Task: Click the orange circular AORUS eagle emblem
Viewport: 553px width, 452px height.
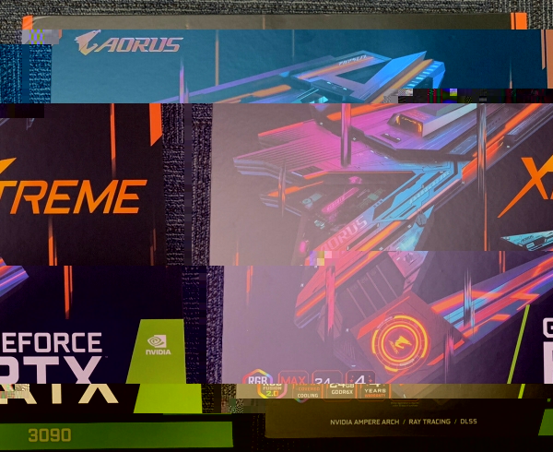Action: tap(400, 344)
